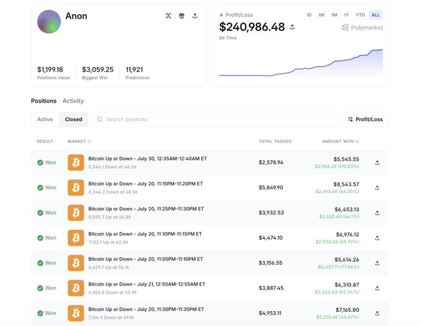Select the YTD time range
The width and height of the screenshot is (421, 326).
[360, 15]
